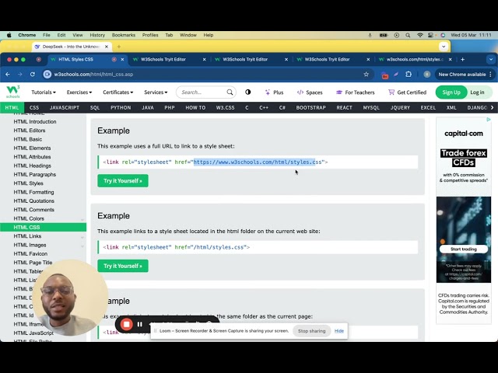Click Hide link in sharing bar
This screenshot has width=498, height=373.
(x=339, y=331)
